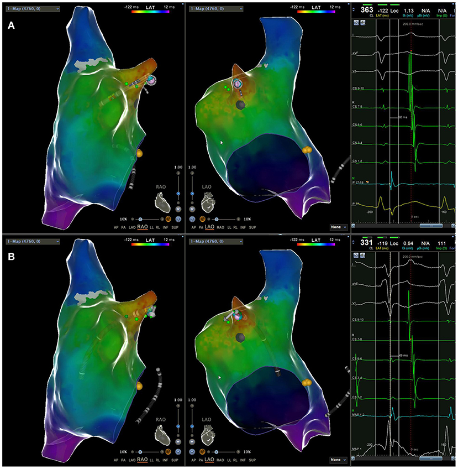The image size is (458, 469).
Task: Open the None dropdown in panel A
Action: point(339,227)
